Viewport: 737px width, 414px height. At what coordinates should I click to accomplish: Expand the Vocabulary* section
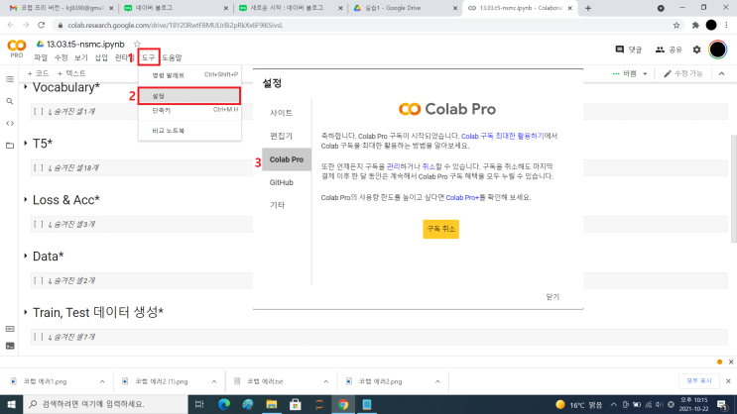pyautogui.click(x=26, y=87)
